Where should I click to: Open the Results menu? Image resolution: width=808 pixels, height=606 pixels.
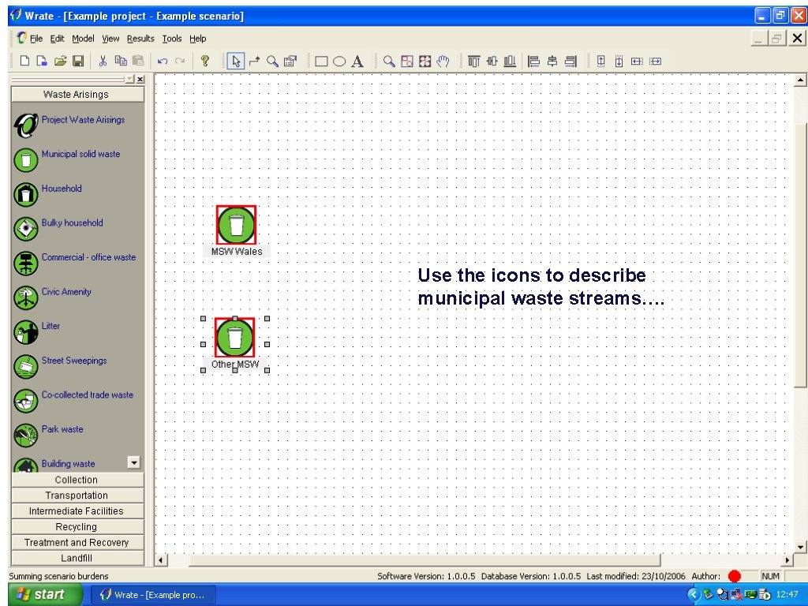pos(140,38)
